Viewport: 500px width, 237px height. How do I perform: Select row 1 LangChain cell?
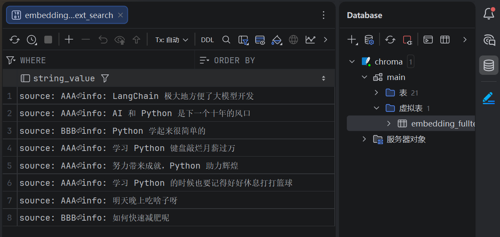point(176,95)
